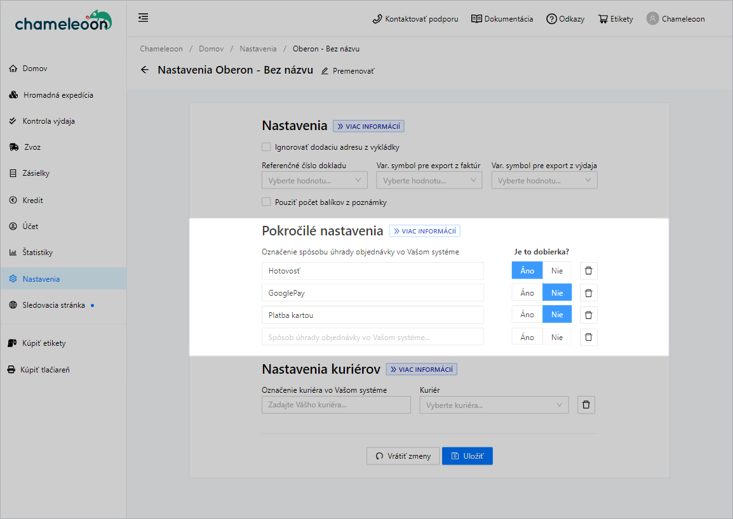Delete the Hotovosť payment row
733x519 pixels.
click(x=588, y=271)
